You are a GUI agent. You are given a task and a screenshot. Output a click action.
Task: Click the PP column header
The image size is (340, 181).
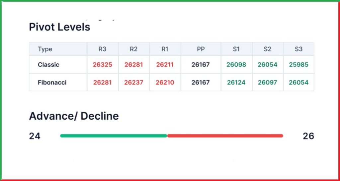(201, 49)
